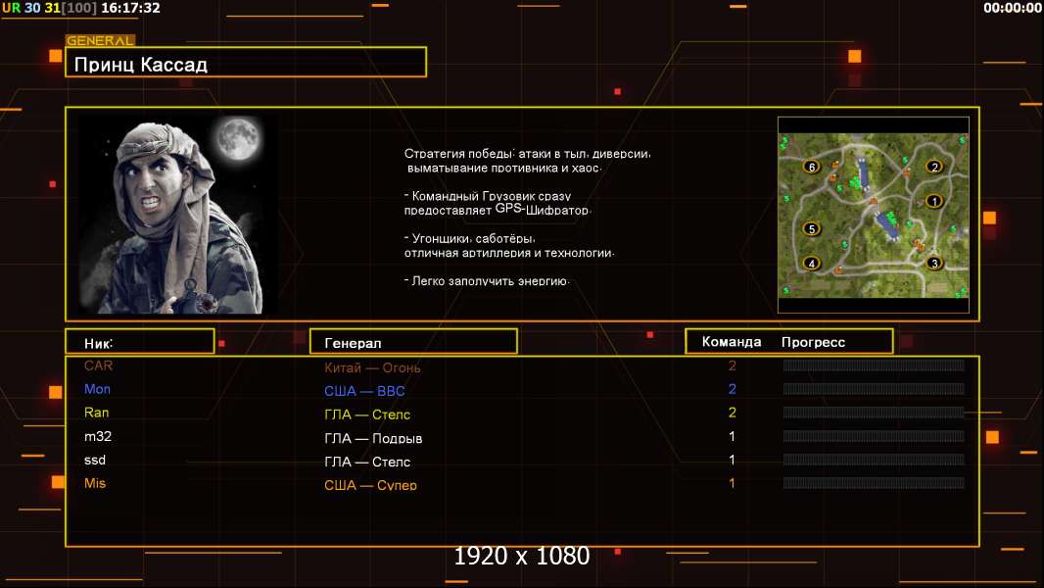Image resolution: width=1044 pixels, height=588 pixels.
Task: Select start position marker 6 on the map
Action: [811, 167]
